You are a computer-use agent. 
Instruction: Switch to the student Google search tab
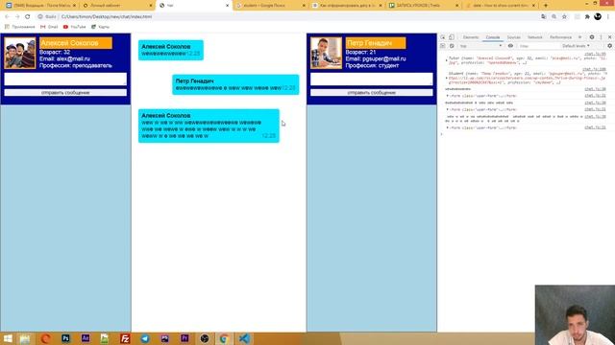coord(270,6)
